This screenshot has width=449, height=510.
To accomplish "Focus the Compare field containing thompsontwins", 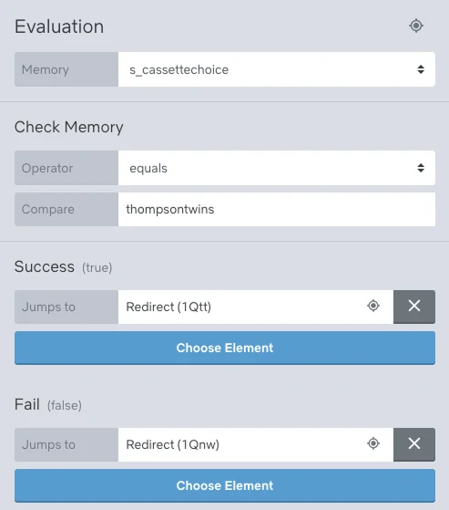I will tap(277, 209).
